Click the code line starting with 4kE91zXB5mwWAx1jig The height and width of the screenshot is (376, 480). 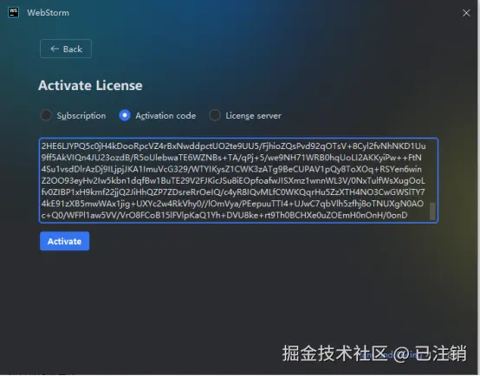pos(233,204)
